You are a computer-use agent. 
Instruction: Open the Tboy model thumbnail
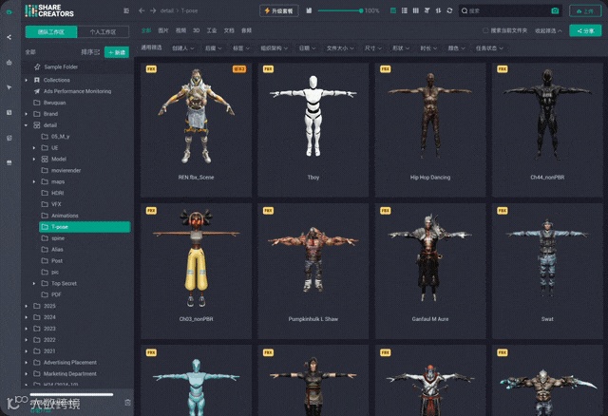313,116
